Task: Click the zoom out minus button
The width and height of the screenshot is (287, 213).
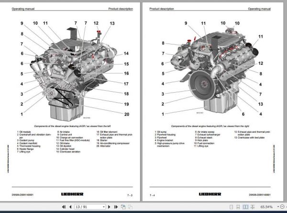Action: 282,207
